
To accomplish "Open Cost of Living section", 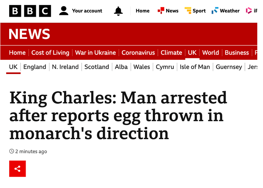I will pos(50,53).
